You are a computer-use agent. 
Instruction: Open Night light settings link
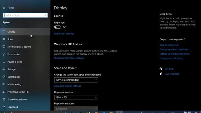pos(64,34)
